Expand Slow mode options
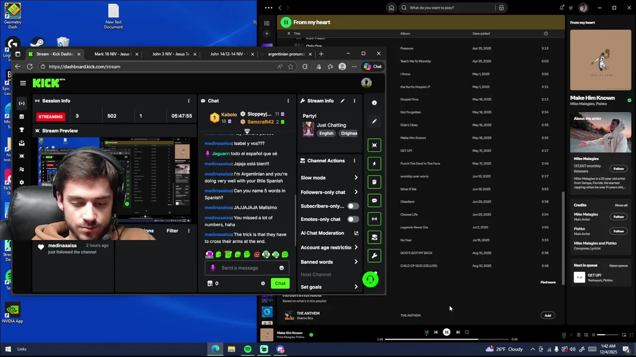The width and height of the screenshot is (636, 357). 356,178
